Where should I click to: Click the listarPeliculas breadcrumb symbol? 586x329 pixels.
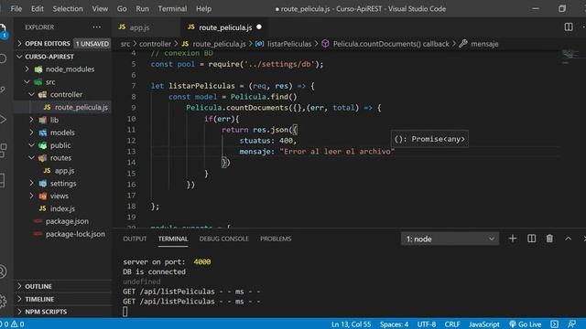289,44
